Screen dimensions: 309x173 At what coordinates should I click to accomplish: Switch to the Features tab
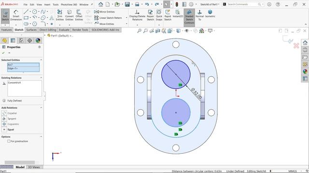point(6,30)
